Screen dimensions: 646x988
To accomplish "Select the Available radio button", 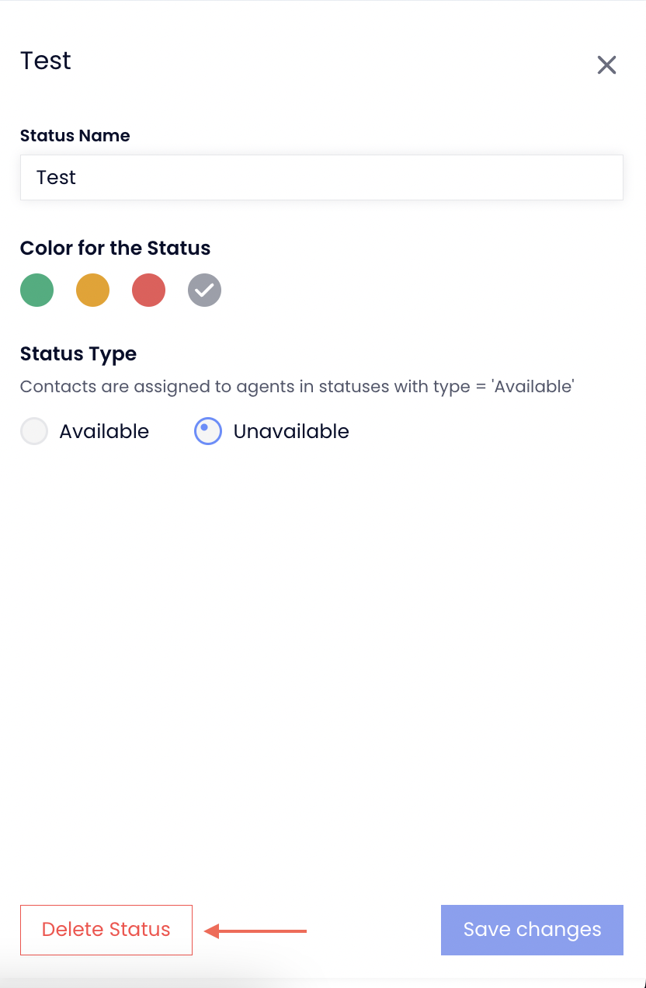I will pos(34,431).
